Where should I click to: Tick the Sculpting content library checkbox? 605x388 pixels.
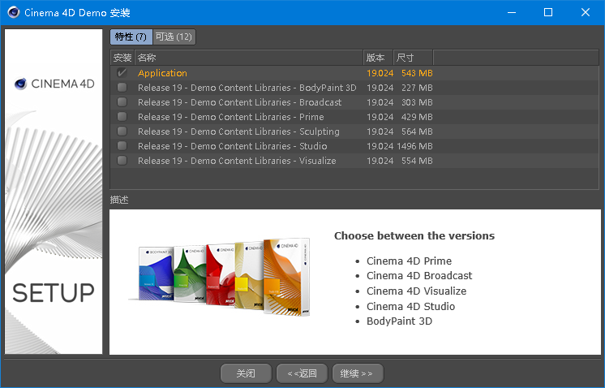[x=122, y=131]
